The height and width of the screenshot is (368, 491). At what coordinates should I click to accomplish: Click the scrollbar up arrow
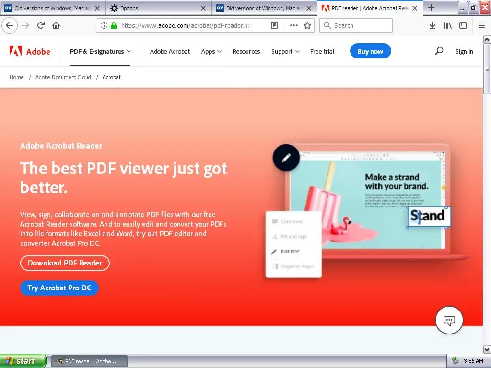(x=487, y=40)
